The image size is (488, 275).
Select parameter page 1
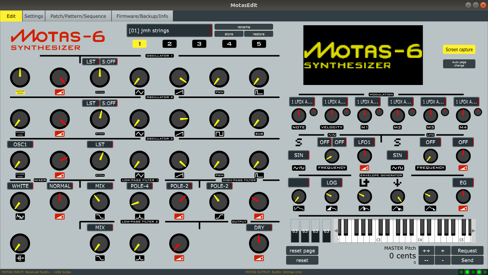pos(140,44)
